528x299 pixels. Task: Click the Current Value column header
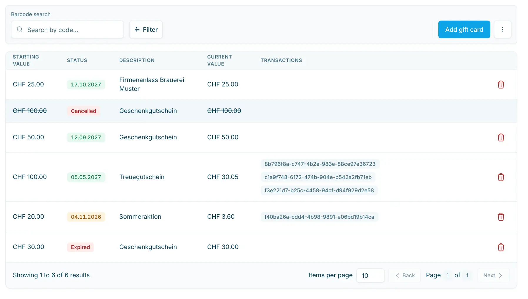pyautogui.click(x=219, y=60)
